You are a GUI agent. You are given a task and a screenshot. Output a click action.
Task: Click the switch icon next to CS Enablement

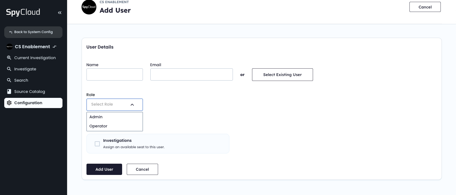pos(54,46)
